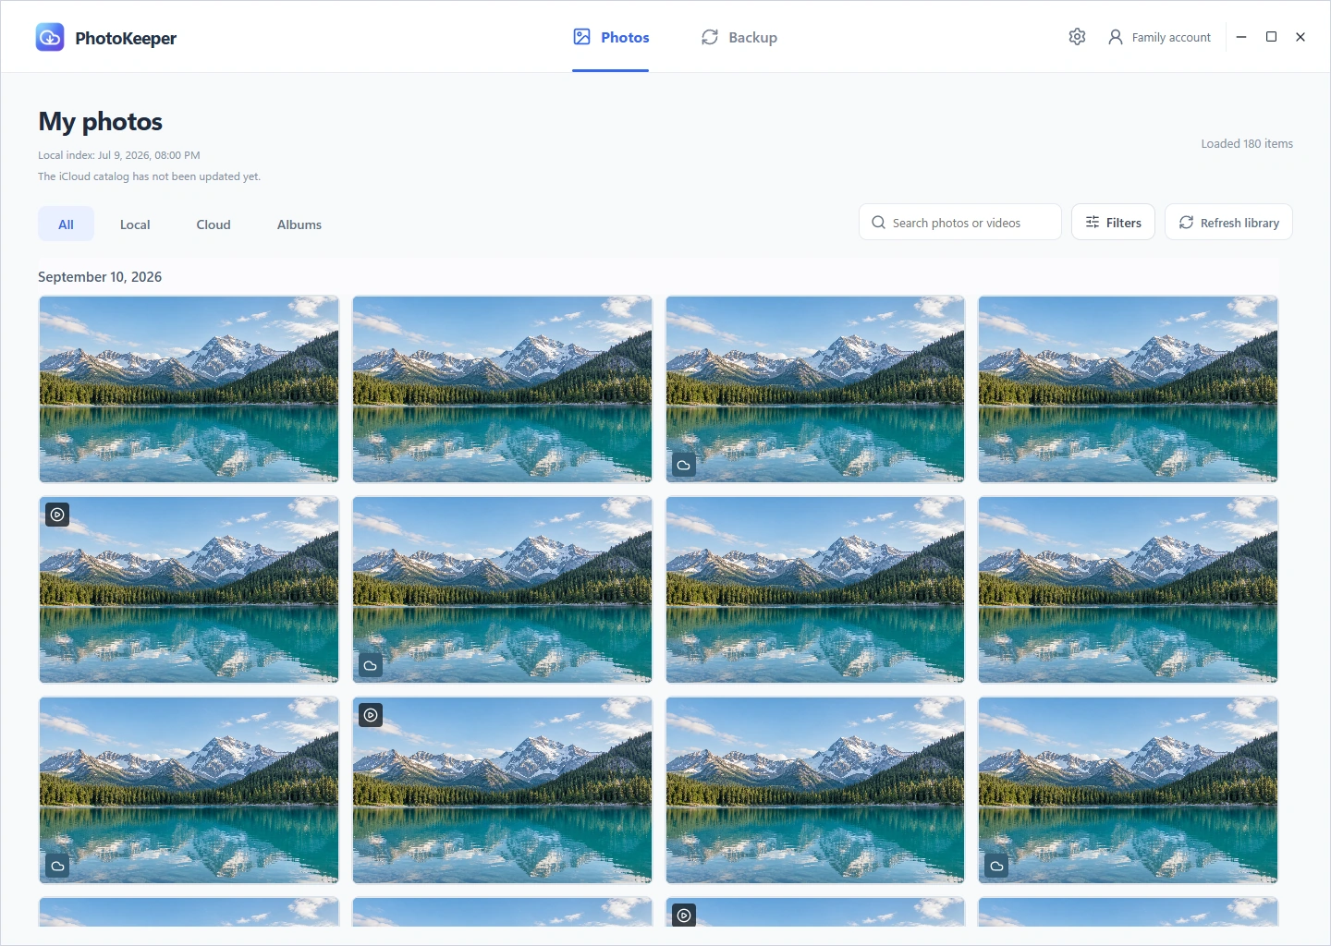This screenshot has width=1331, height=946.
Task: Click cloud badge on third row first photo
Action: click(x=57, y=866)
